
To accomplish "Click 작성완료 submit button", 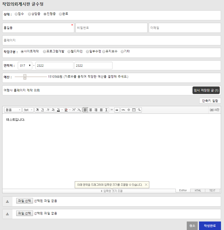I will 210,226.
